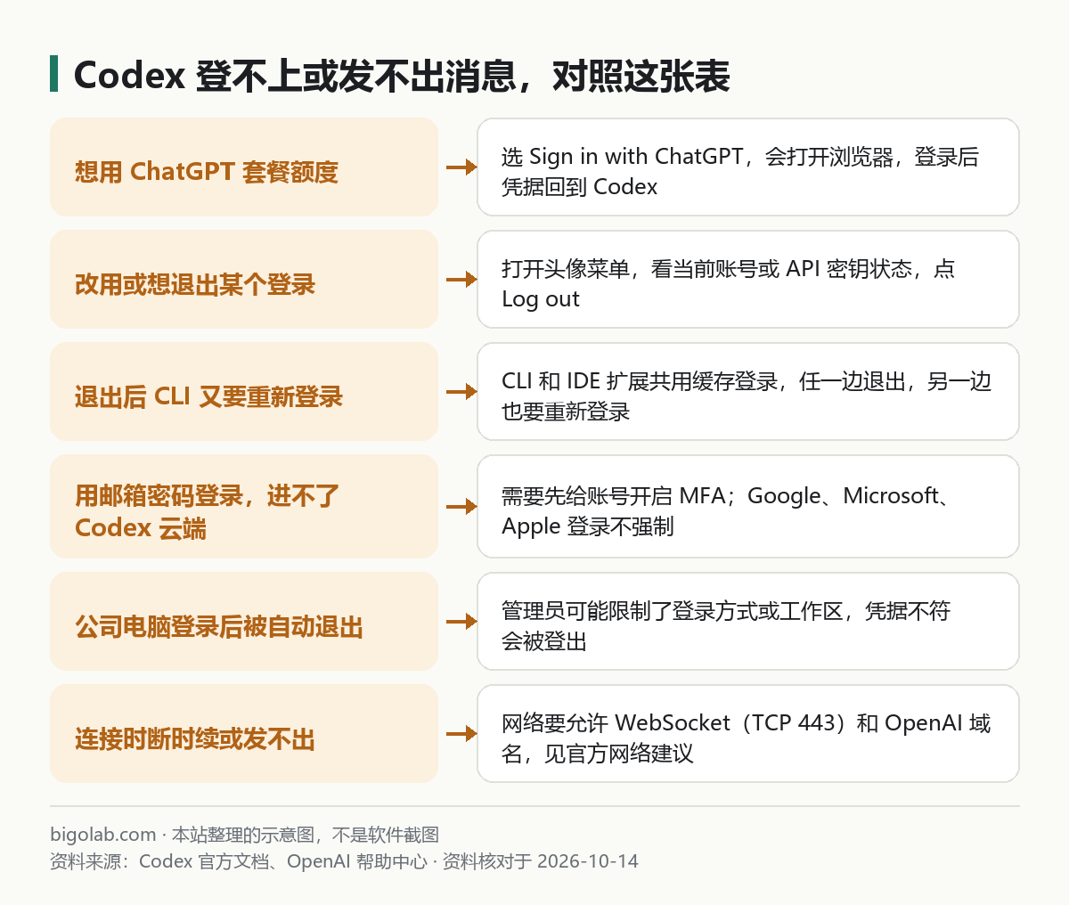This screenshot has width=1069, height=905.
Task: Click the source line starting '资料来源：Codex 官方文档'
Action: click(x=344, y=861)
